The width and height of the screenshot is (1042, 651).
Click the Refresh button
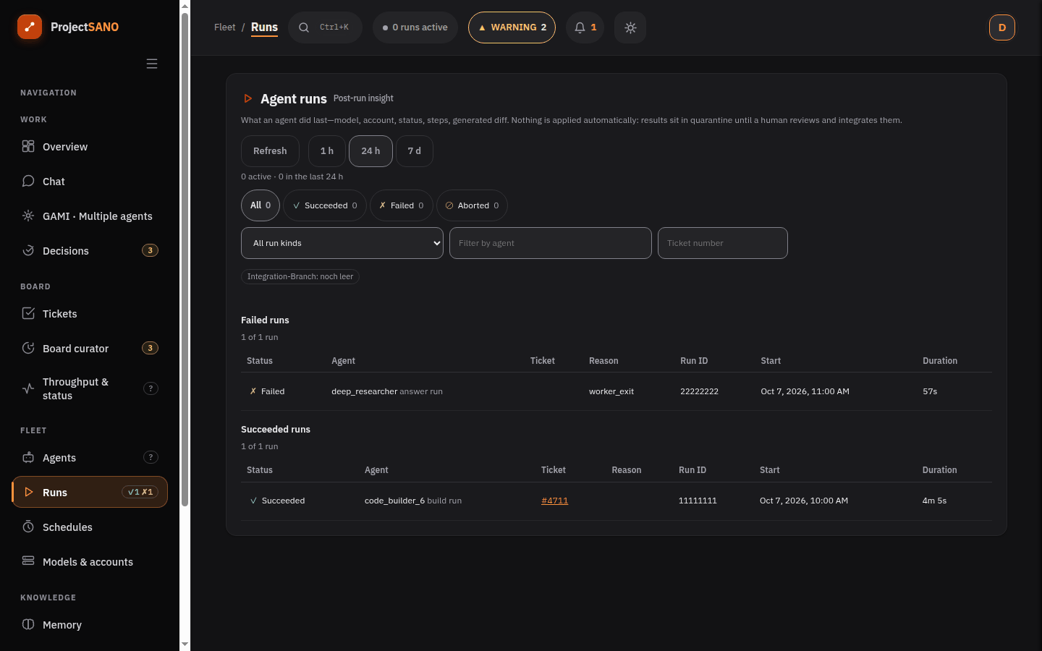tap(270, 151)
